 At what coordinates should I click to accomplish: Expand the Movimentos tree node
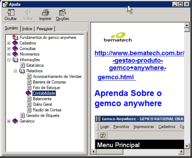point(9,54)
